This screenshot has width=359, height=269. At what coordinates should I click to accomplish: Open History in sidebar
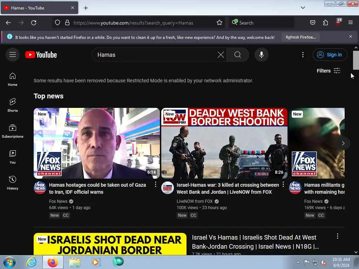pyautogui.click(x=13, y=183)
